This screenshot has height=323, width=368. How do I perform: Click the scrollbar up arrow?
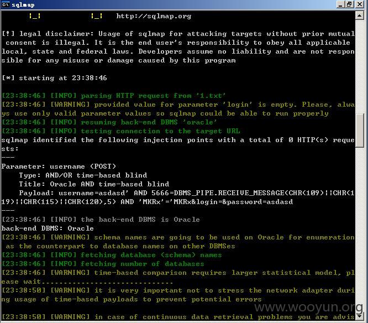[359, 15]
